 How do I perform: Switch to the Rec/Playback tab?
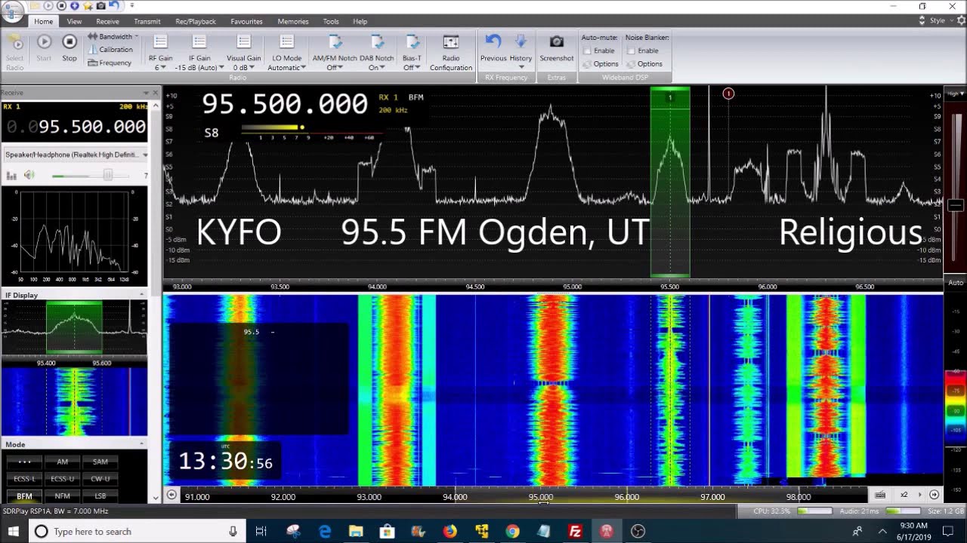[x=196, y=21]
